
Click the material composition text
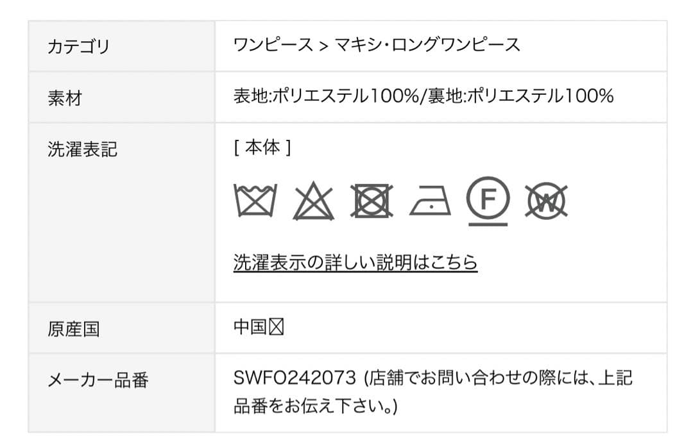point(423,96)
